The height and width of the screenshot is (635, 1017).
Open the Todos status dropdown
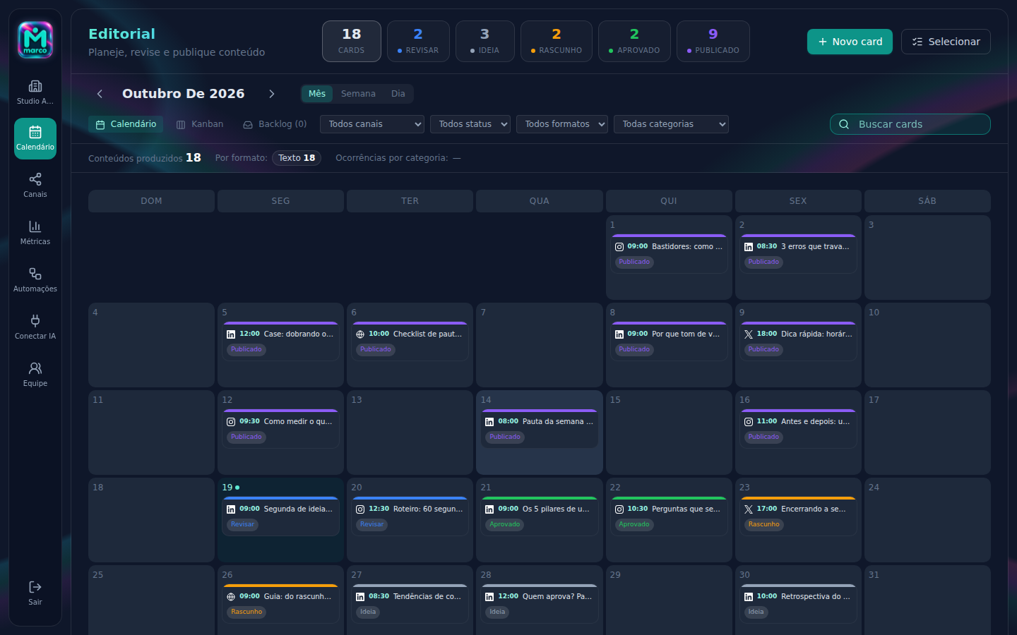point(470,124)
